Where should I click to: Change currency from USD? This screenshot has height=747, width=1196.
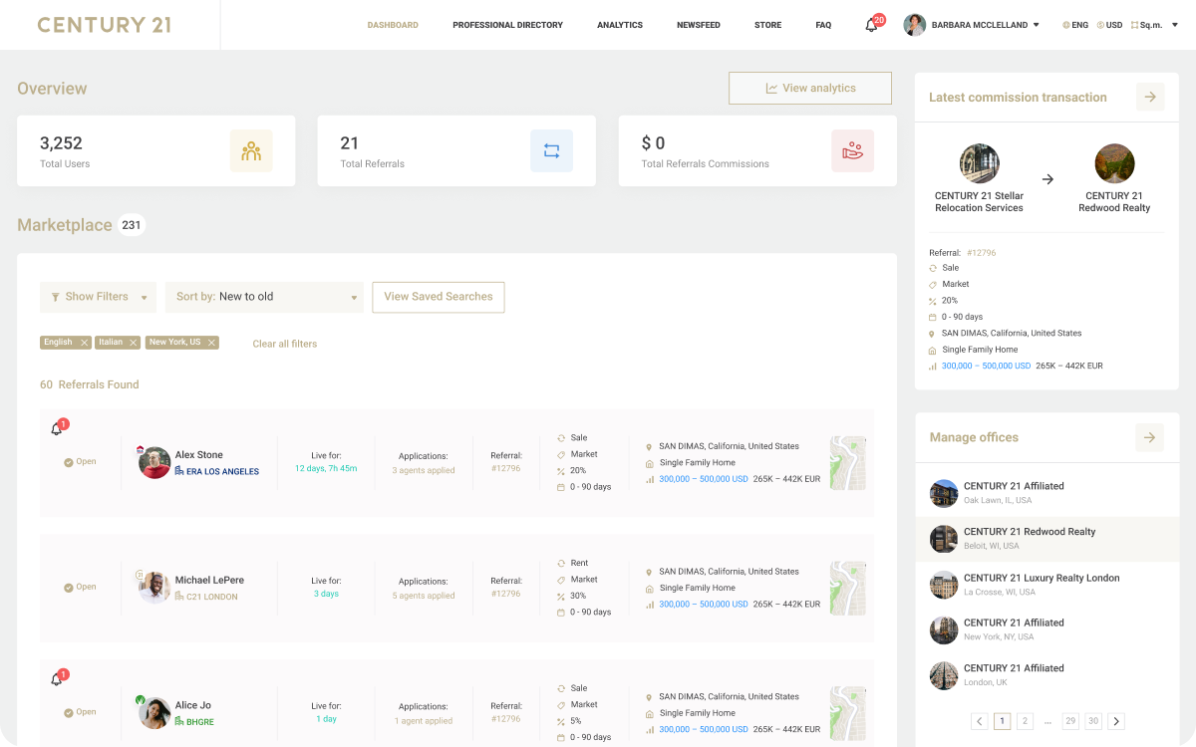(x=1109, y=25)
